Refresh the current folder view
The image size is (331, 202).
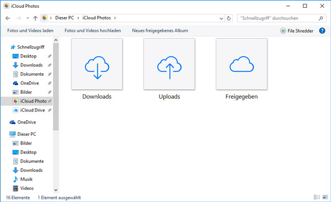[x=228, y=18]
